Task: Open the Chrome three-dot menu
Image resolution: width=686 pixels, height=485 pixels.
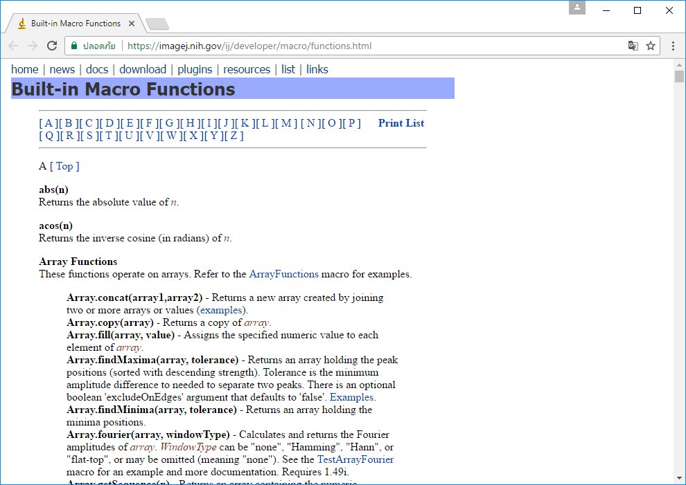Action: click(673, 46)
